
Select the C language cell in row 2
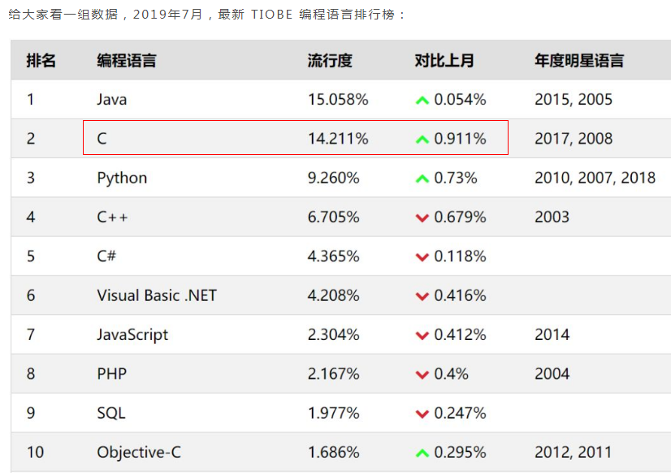102,139
